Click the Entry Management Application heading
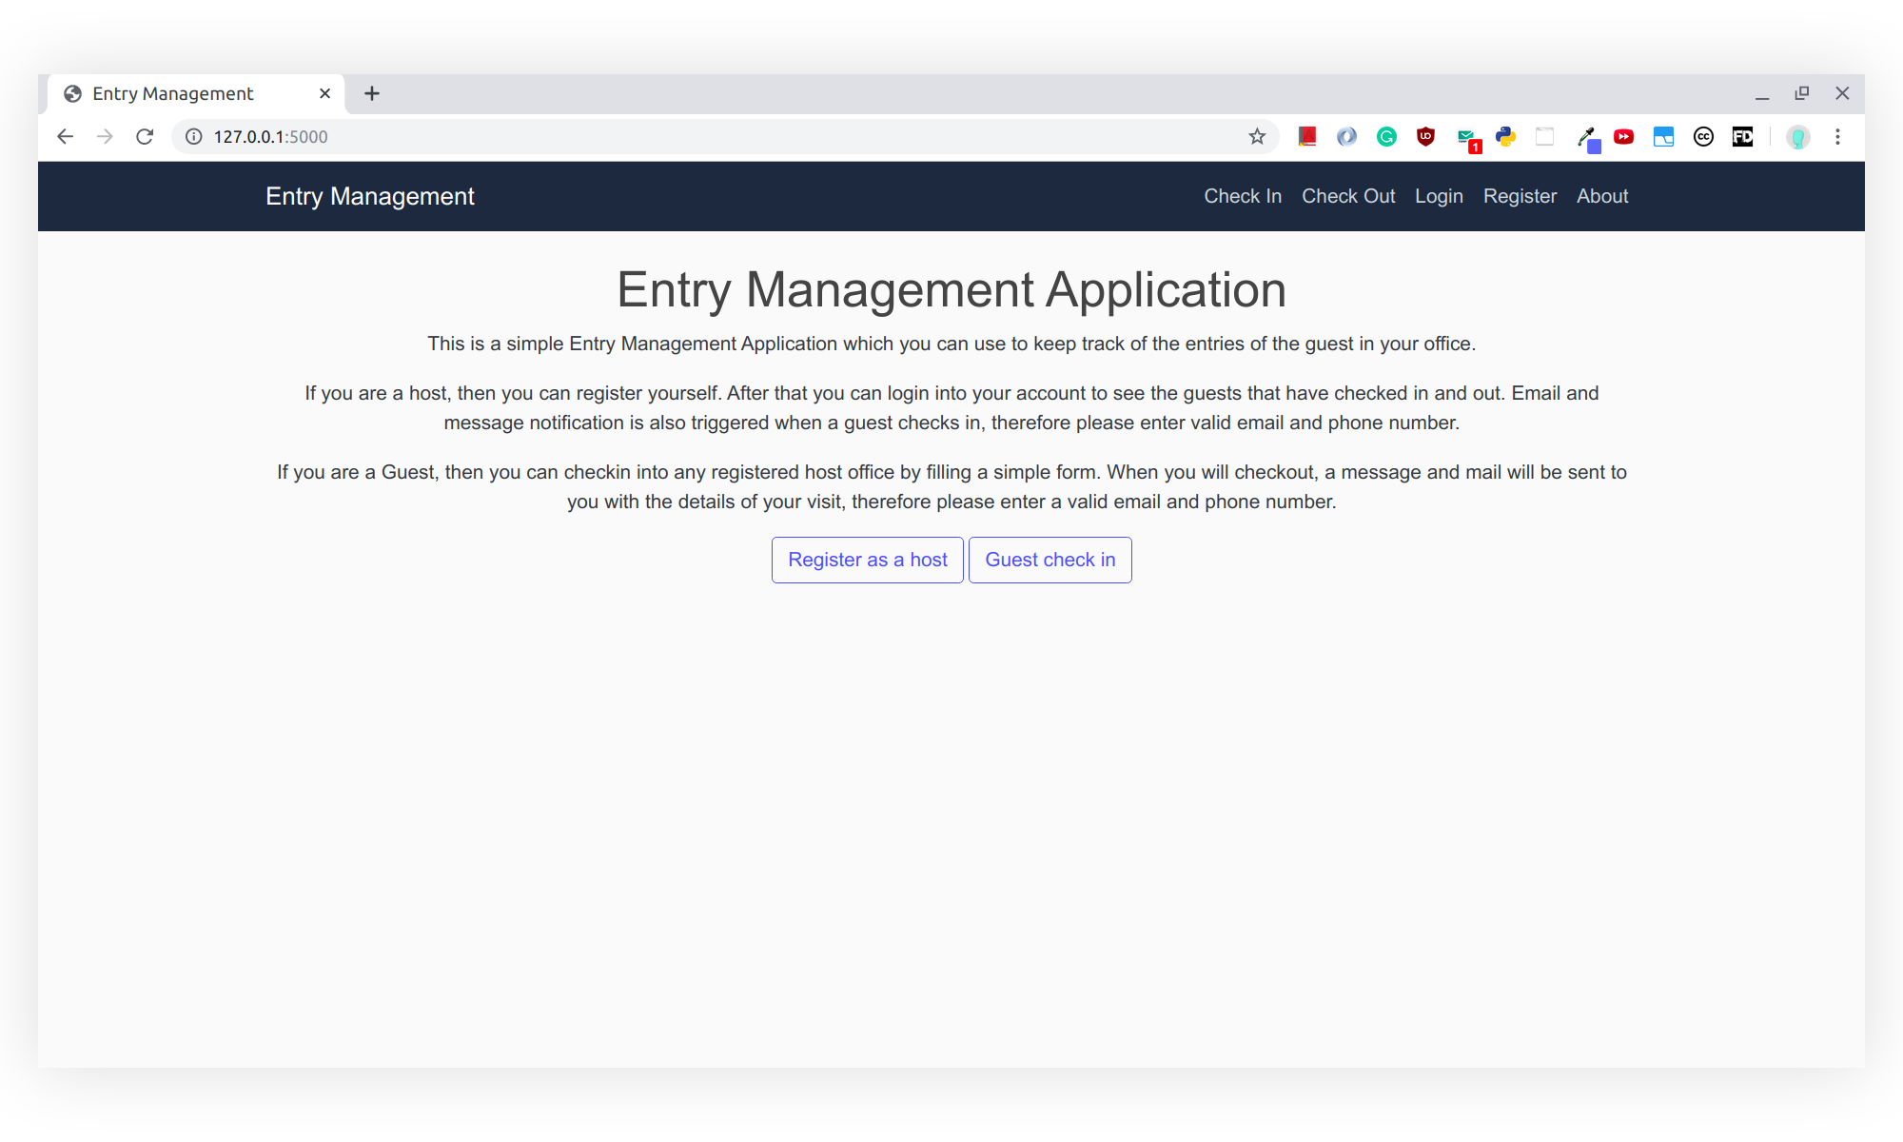The height and width of the screenshot is (1142, 1903). tap(951, 289)
